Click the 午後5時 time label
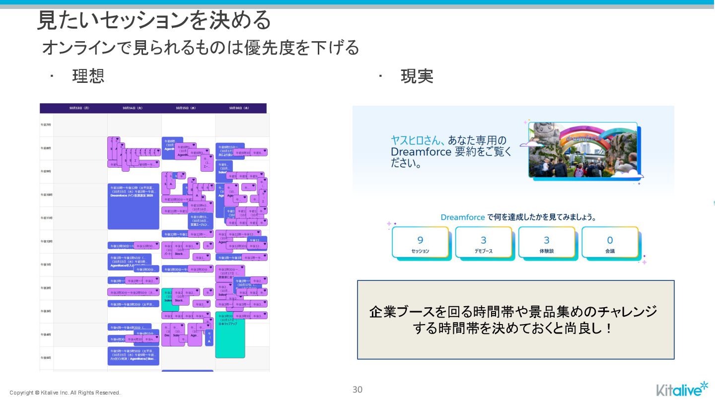 pos(46,358)
